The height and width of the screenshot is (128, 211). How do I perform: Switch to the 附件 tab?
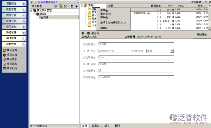pos(118,125)
